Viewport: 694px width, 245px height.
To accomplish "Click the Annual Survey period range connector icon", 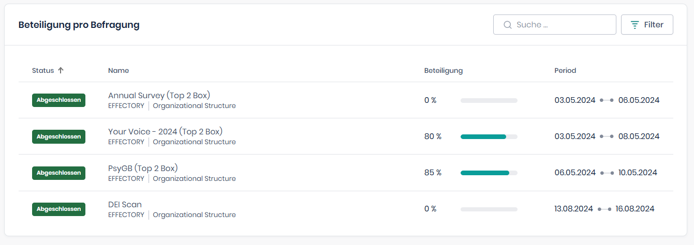I will pyautogui.click(x=607, y=100).
